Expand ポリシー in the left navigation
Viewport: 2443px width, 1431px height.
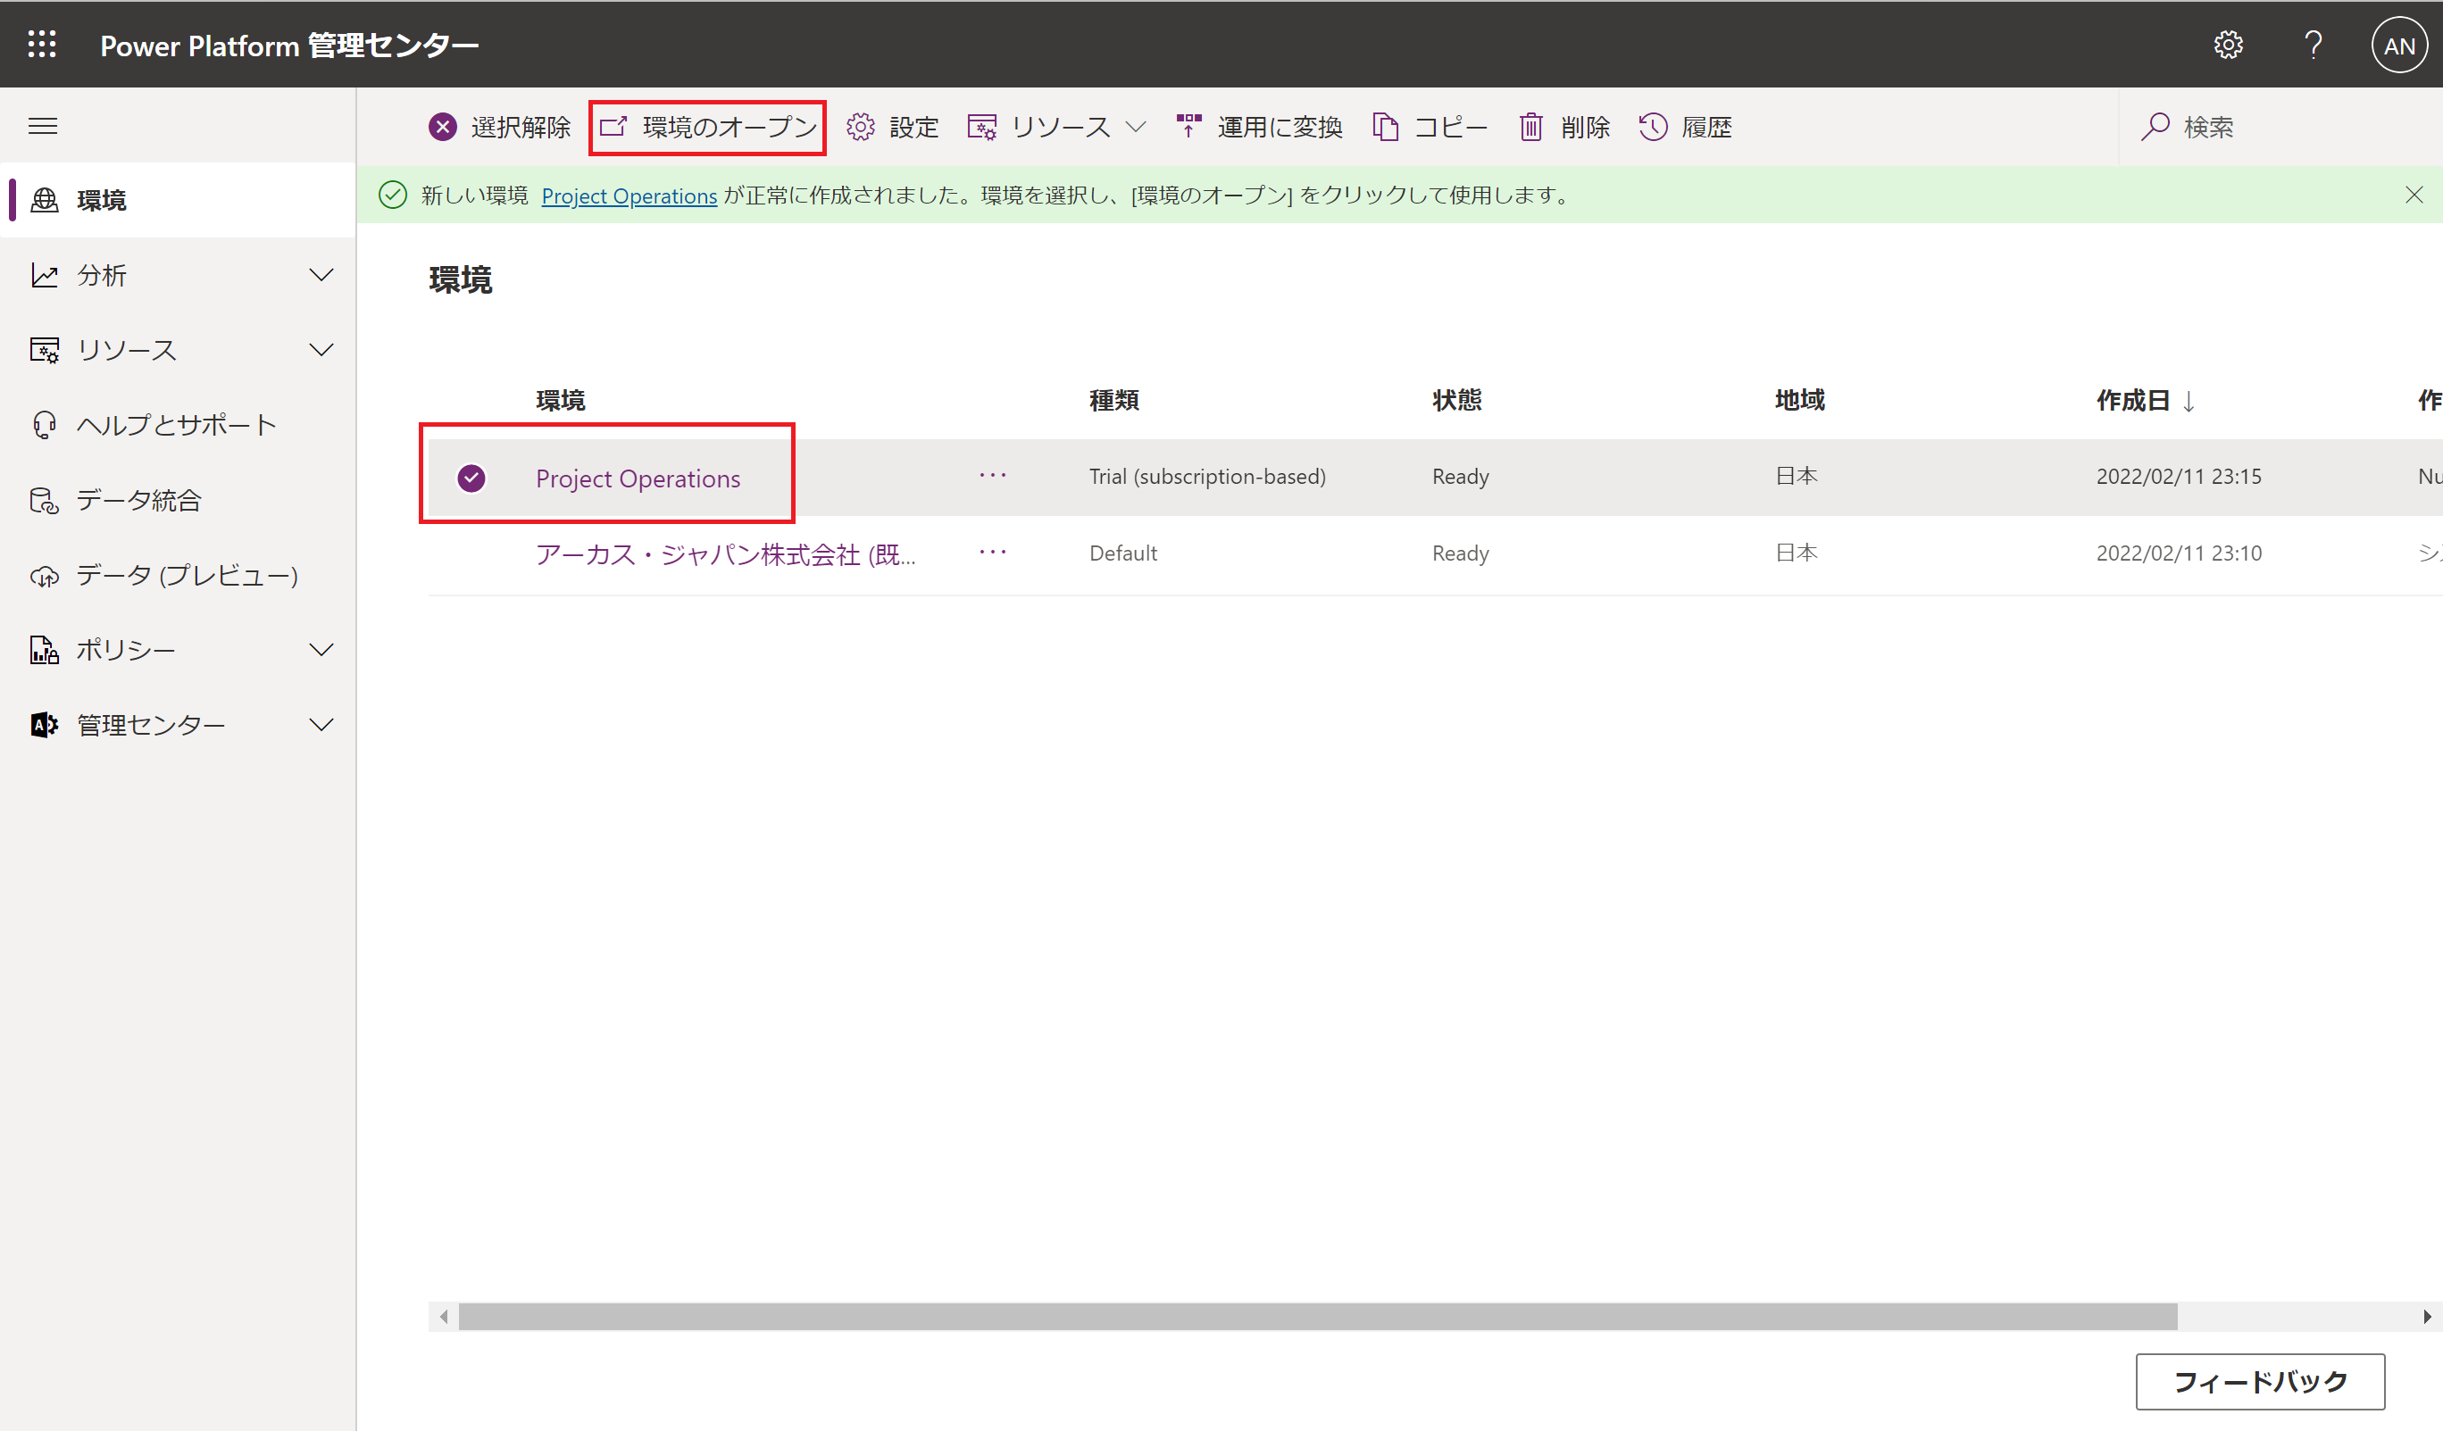point(179,650)
